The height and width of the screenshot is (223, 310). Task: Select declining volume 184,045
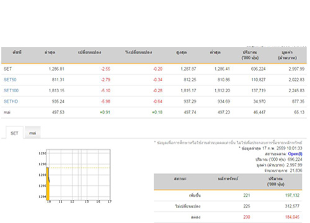pos(292,217)
